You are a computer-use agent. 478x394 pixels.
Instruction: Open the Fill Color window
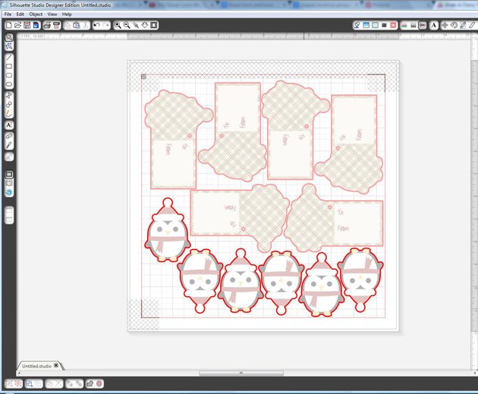[357, 25]
